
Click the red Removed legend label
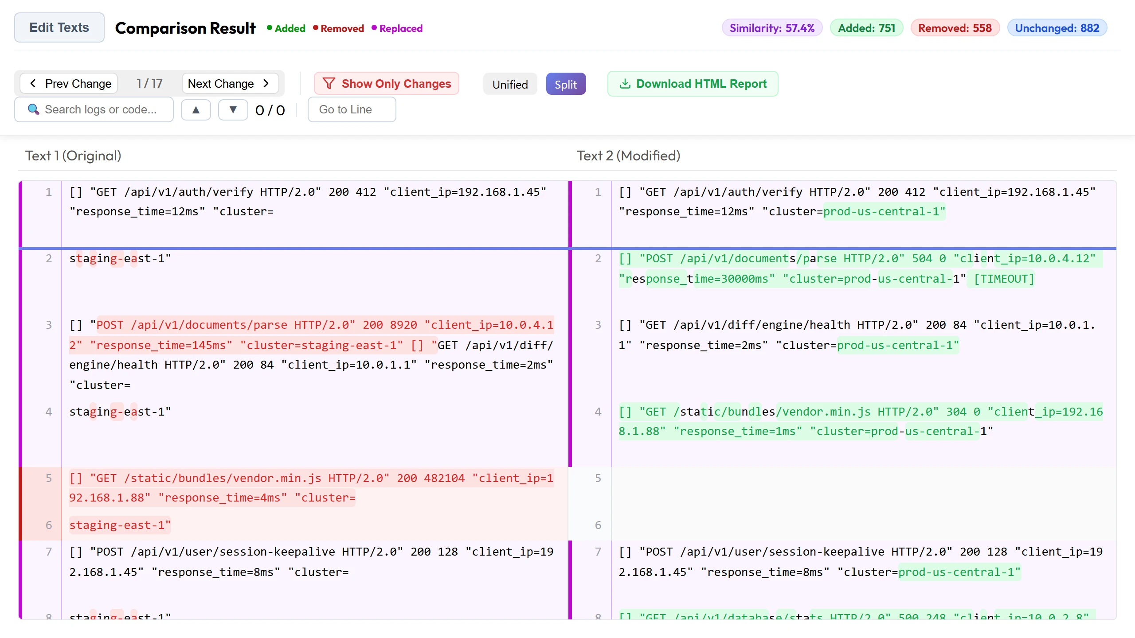click(x=338, y=28)
